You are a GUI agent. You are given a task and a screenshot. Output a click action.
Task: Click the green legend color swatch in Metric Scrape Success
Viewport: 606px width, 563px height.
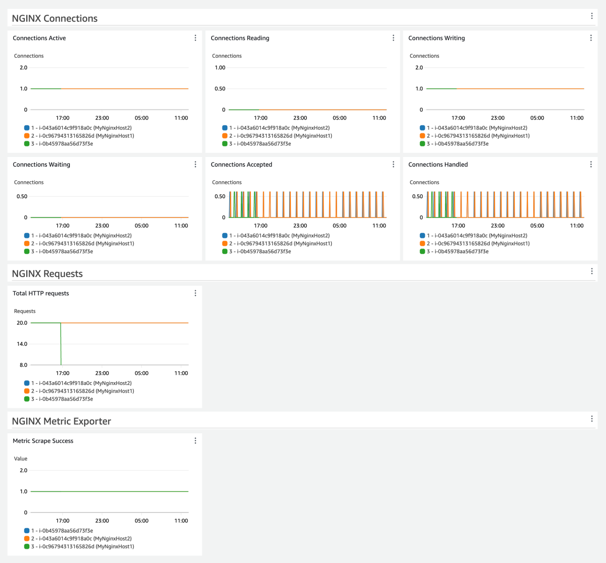coord(26,546)
